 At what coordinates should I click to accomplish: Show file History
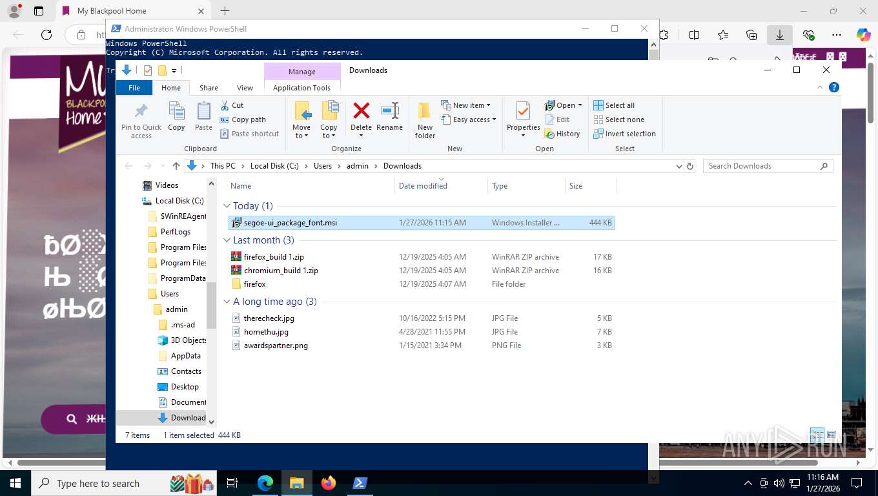(x=562, y=134)
